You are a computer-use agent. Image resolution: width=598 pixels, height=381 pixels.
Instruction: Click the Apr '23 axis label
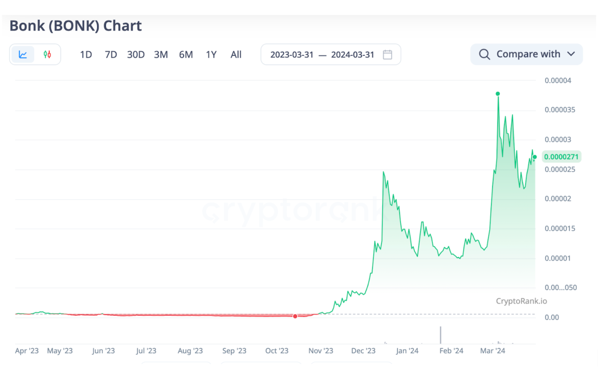point(27,351)
